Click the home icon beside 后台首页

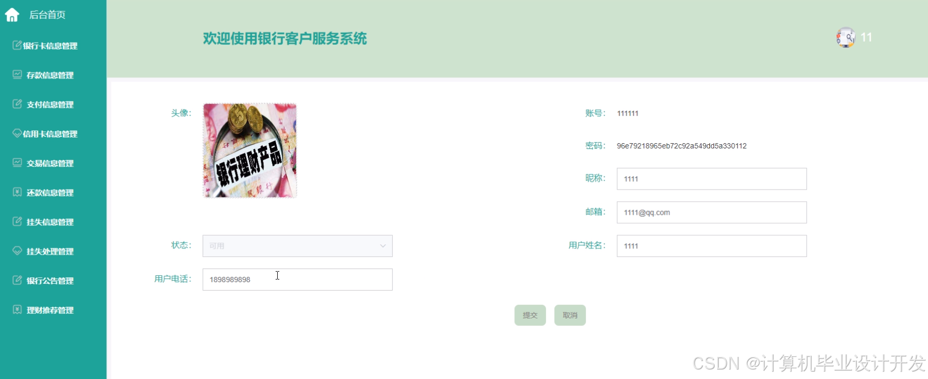click(x=12, y=15)
